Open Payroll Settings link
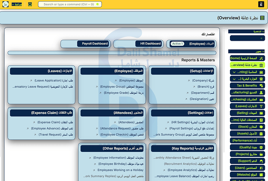The height and width of the screenshot is (181, 268). click(x=191, y=128)
